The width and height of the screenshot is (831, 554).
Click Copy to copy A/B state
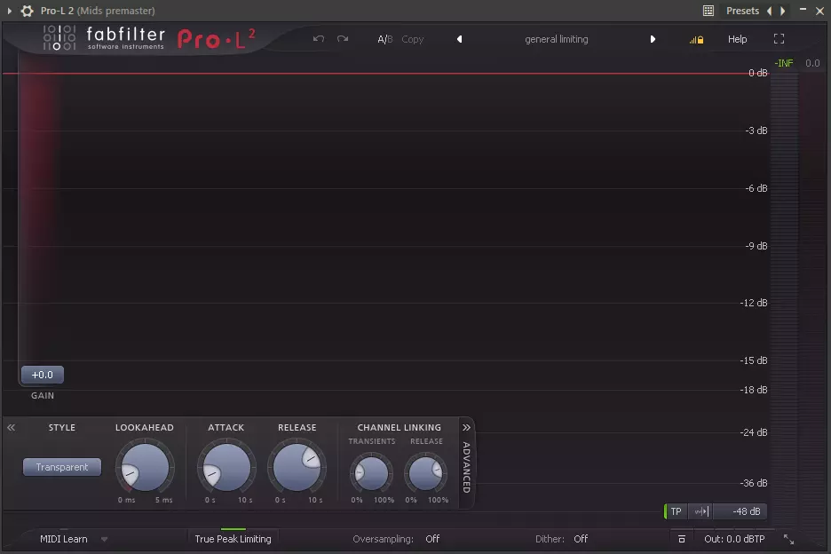(x=412, y=39)
